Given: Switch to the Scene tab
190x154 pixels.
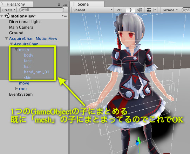Looking at the screenshot, I should (x=87, y=4).
